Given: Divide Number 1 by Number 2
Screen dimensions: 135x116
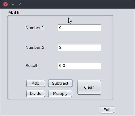Looking at the screenshot, I should [36, 93].
